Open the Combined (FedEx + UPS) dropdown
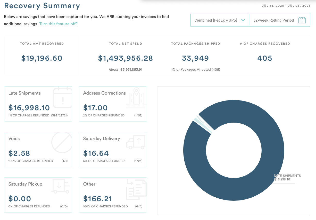 click(x=219, y=20)
